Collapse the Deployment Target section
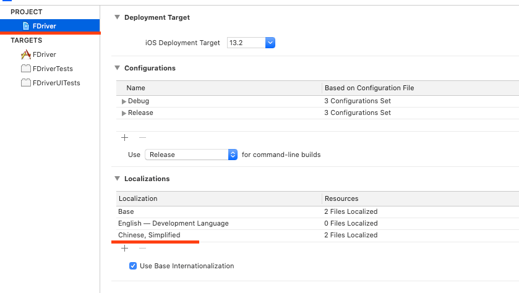The width and height of the screenshot is (519, 293). (117, 17)
